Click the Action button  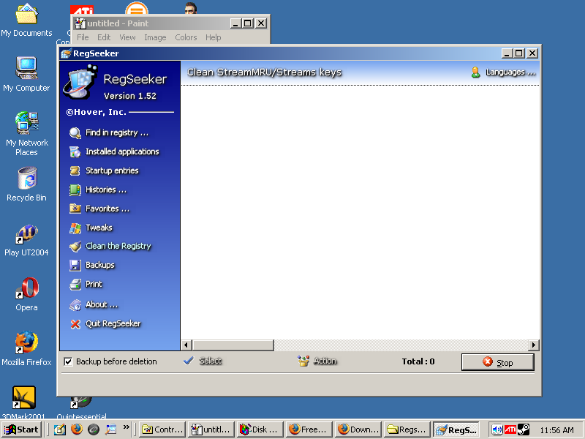(317, 361)
